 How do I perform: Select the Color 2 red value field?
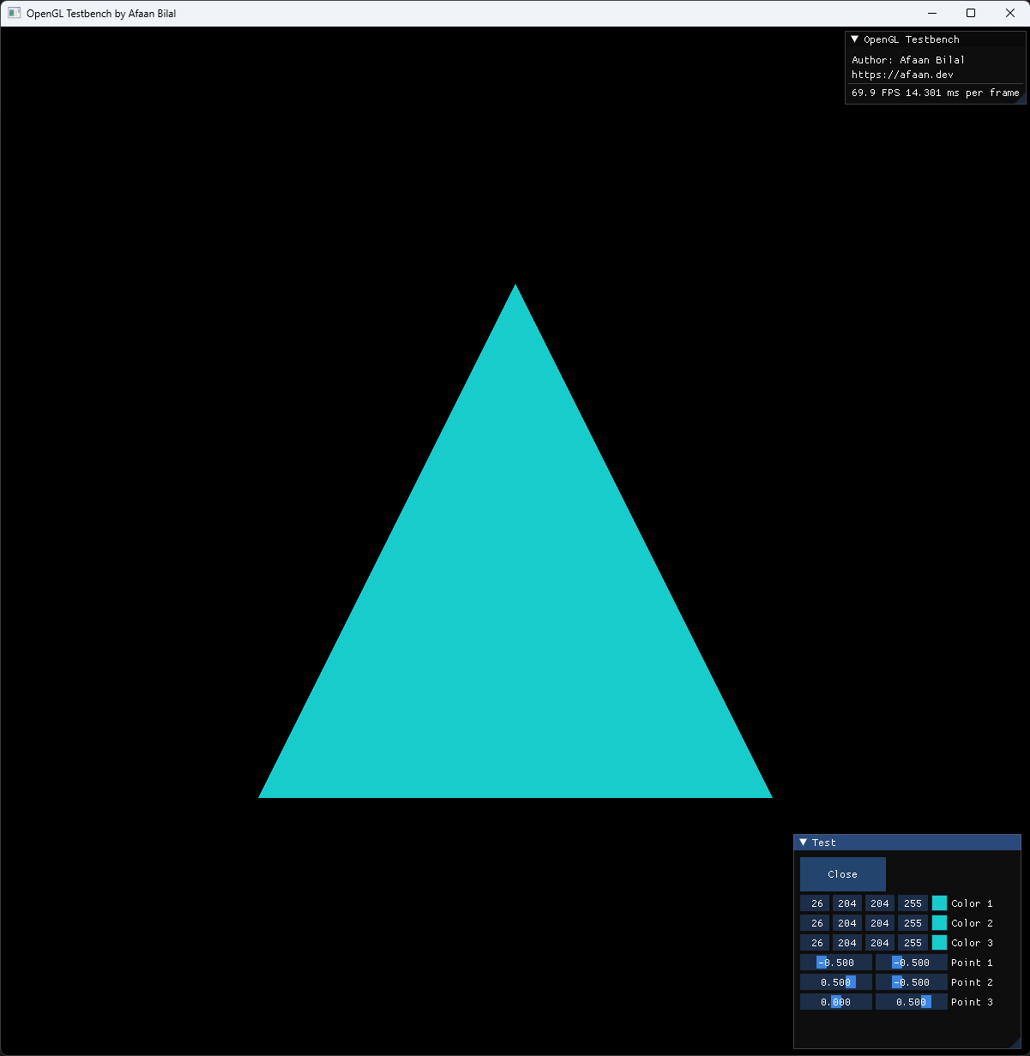[815, 923]
